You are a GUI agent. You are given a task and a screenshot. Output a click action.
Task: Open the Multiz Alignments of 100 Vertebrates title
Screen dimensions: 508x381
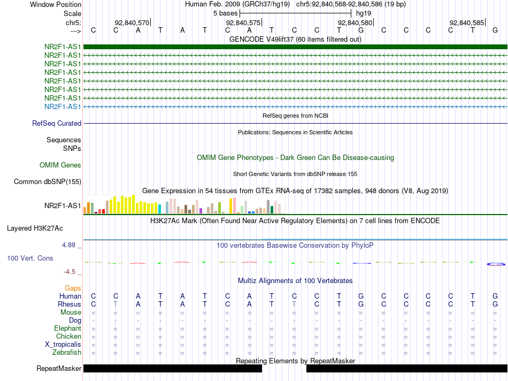[295, 281]
